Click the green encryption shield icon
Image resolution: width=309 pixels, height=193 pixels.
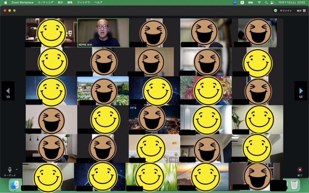[275, 11]
